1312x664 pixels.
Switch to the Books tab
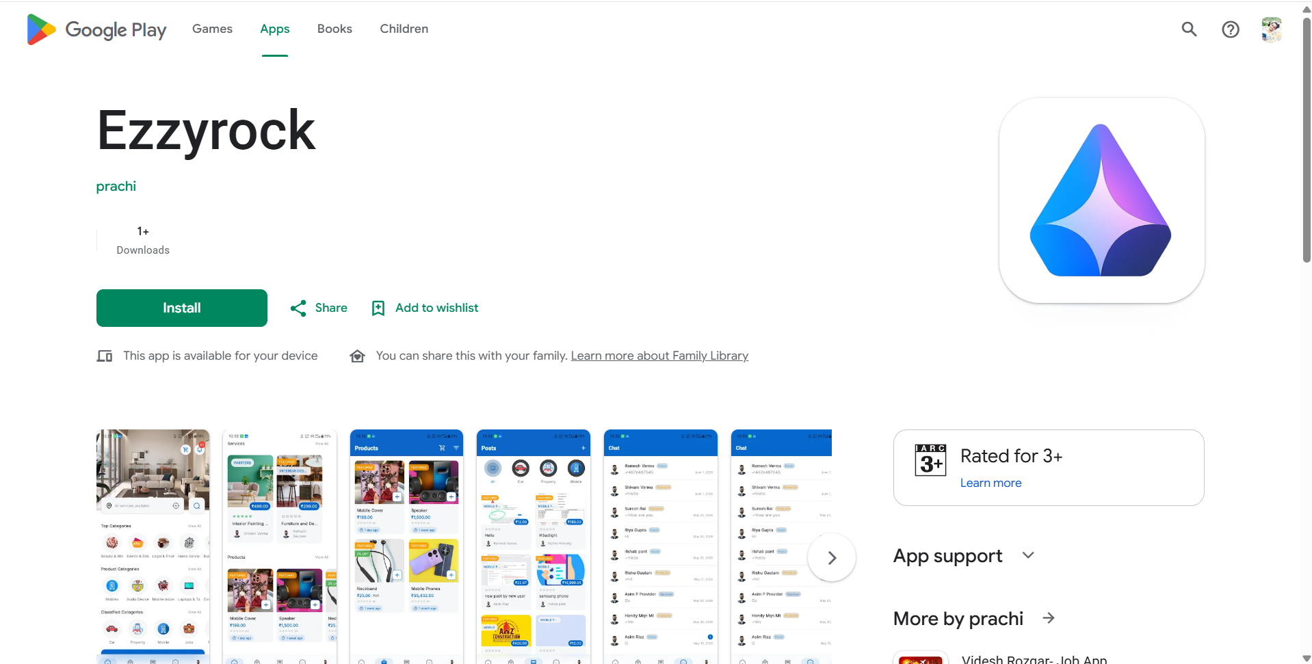click(x=334, y=29)
